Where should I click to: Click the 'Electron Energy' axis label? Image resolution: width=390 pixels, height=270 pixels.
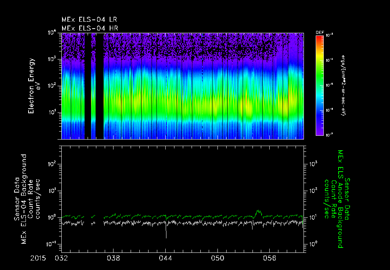coord(31,86)
